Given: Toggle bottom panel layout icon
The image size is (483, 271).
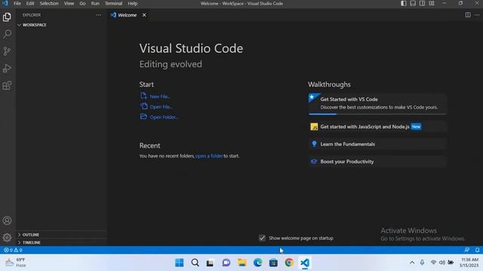Looking at the screenshot, I should (x=413, y=3).
